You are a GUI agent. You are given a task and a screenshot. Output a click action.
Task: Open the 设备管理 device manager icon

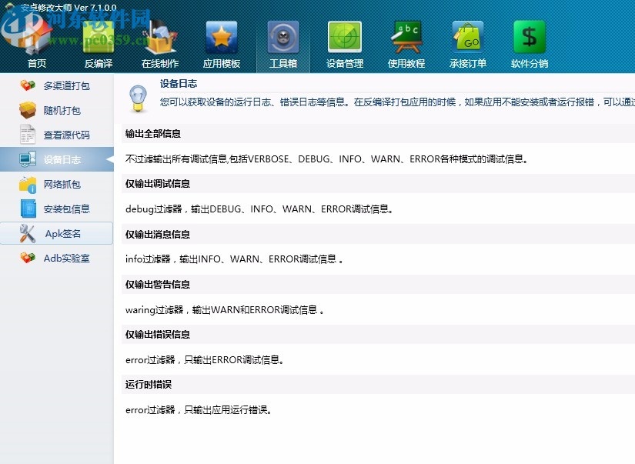344,35
